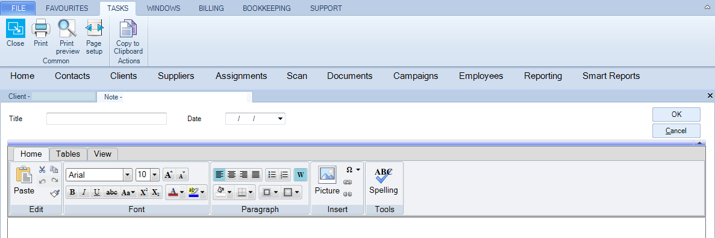Center align text
Screen dimensions: 715x238
pos(232,175)
